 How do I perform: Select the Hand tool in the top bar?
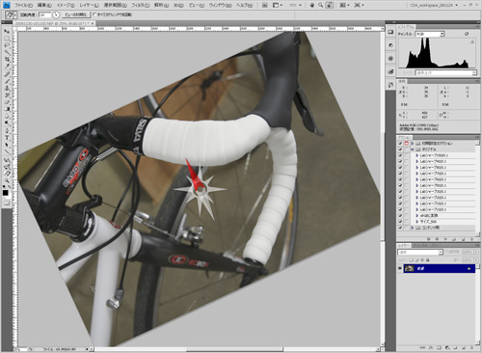click(x=311, y=5)
